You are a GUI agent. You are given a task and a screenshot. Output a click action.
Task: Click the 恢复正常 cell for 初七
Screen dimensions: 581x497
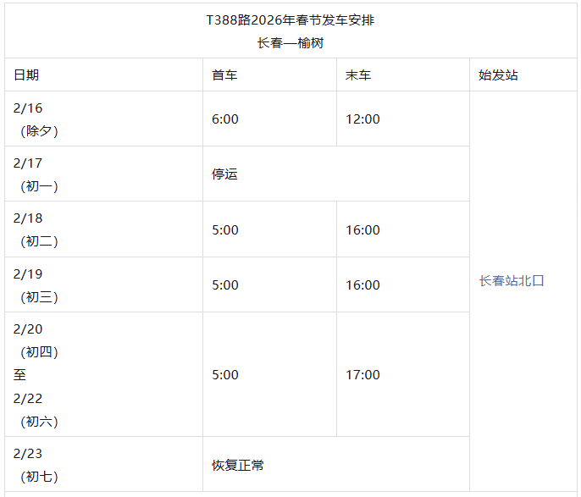pyautogui.click(x=238, y=465)
